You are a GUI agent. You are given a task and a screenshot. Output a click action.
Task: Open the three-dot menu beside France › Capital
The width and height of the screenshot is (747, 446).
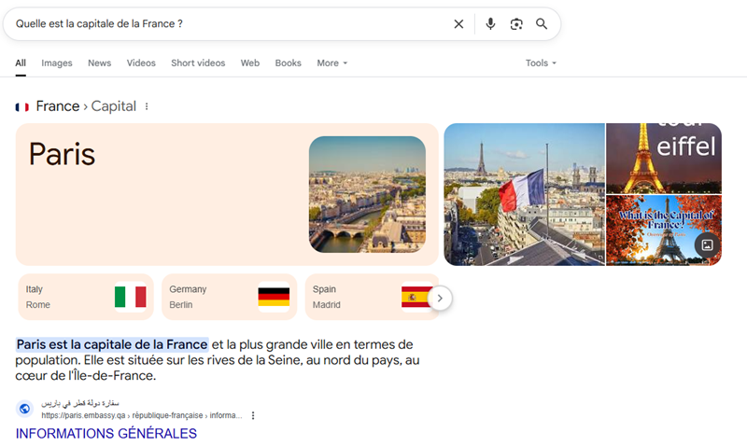click(147, 106)
